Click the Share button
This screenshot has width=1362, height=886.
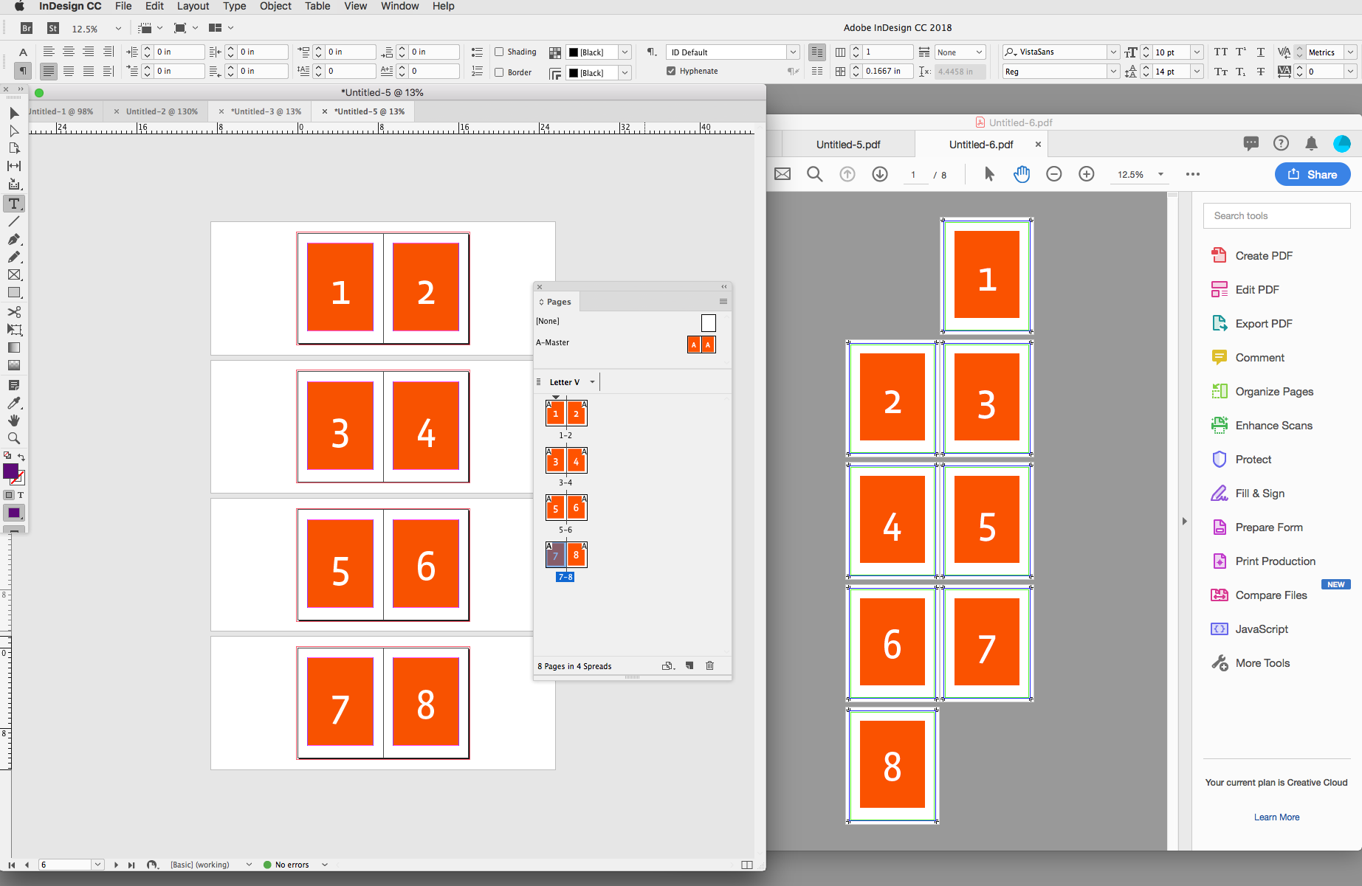pos(1312,174)
